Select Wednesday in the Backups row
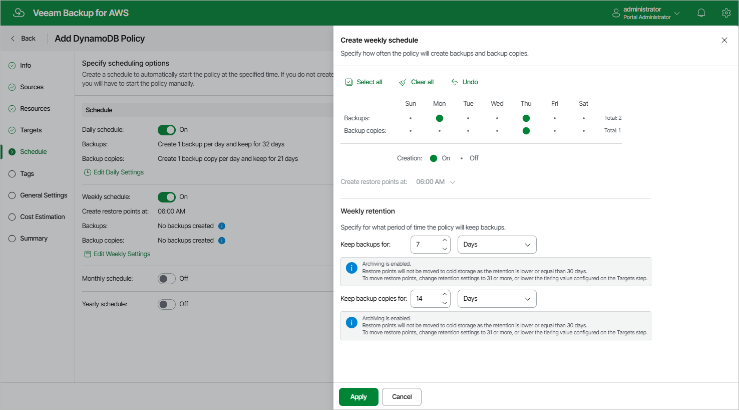 pos(497,118)
